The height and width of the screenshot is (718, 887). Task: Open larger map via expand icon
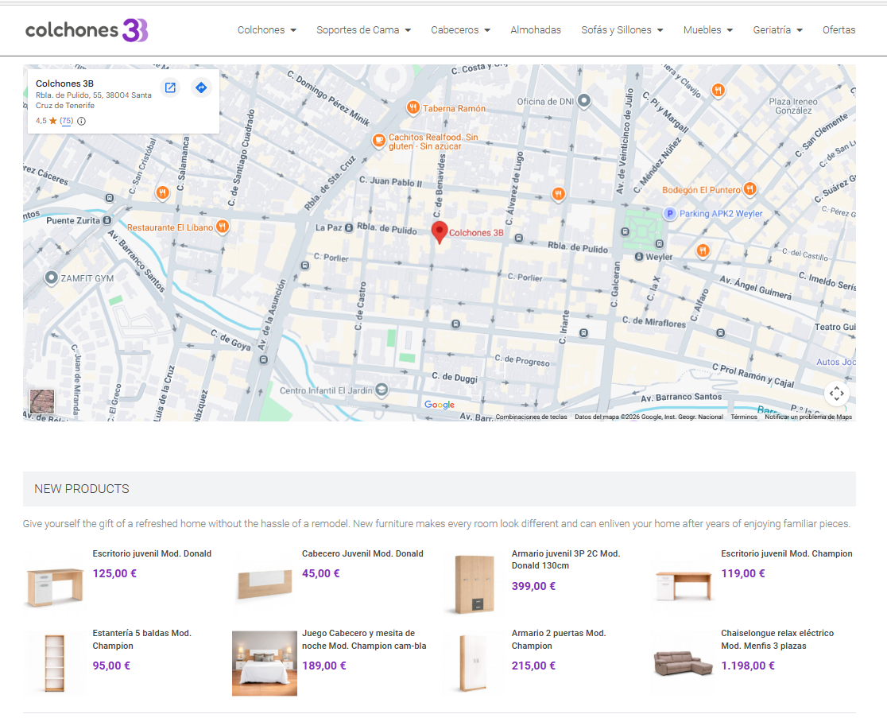tap(170, 87)
